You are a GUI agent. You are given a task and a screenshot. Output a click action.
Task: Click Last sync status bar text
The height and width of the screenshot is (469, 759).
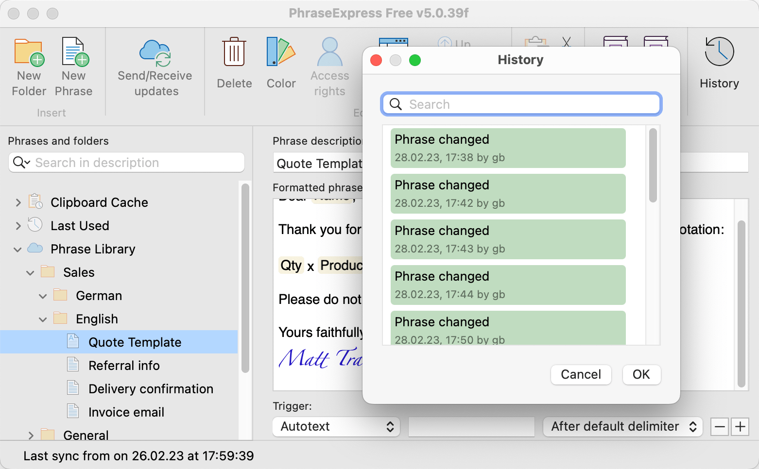pos(138,456)
